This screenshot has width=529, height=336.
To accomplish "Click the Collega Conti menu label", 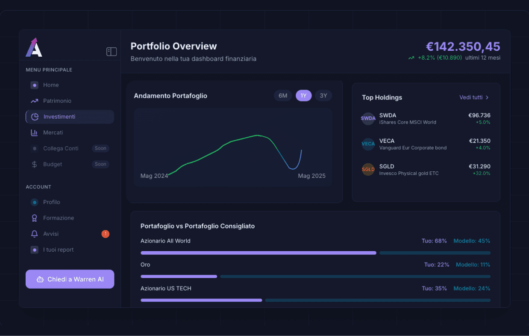I will pyautogui.click(x=61, y=148).
